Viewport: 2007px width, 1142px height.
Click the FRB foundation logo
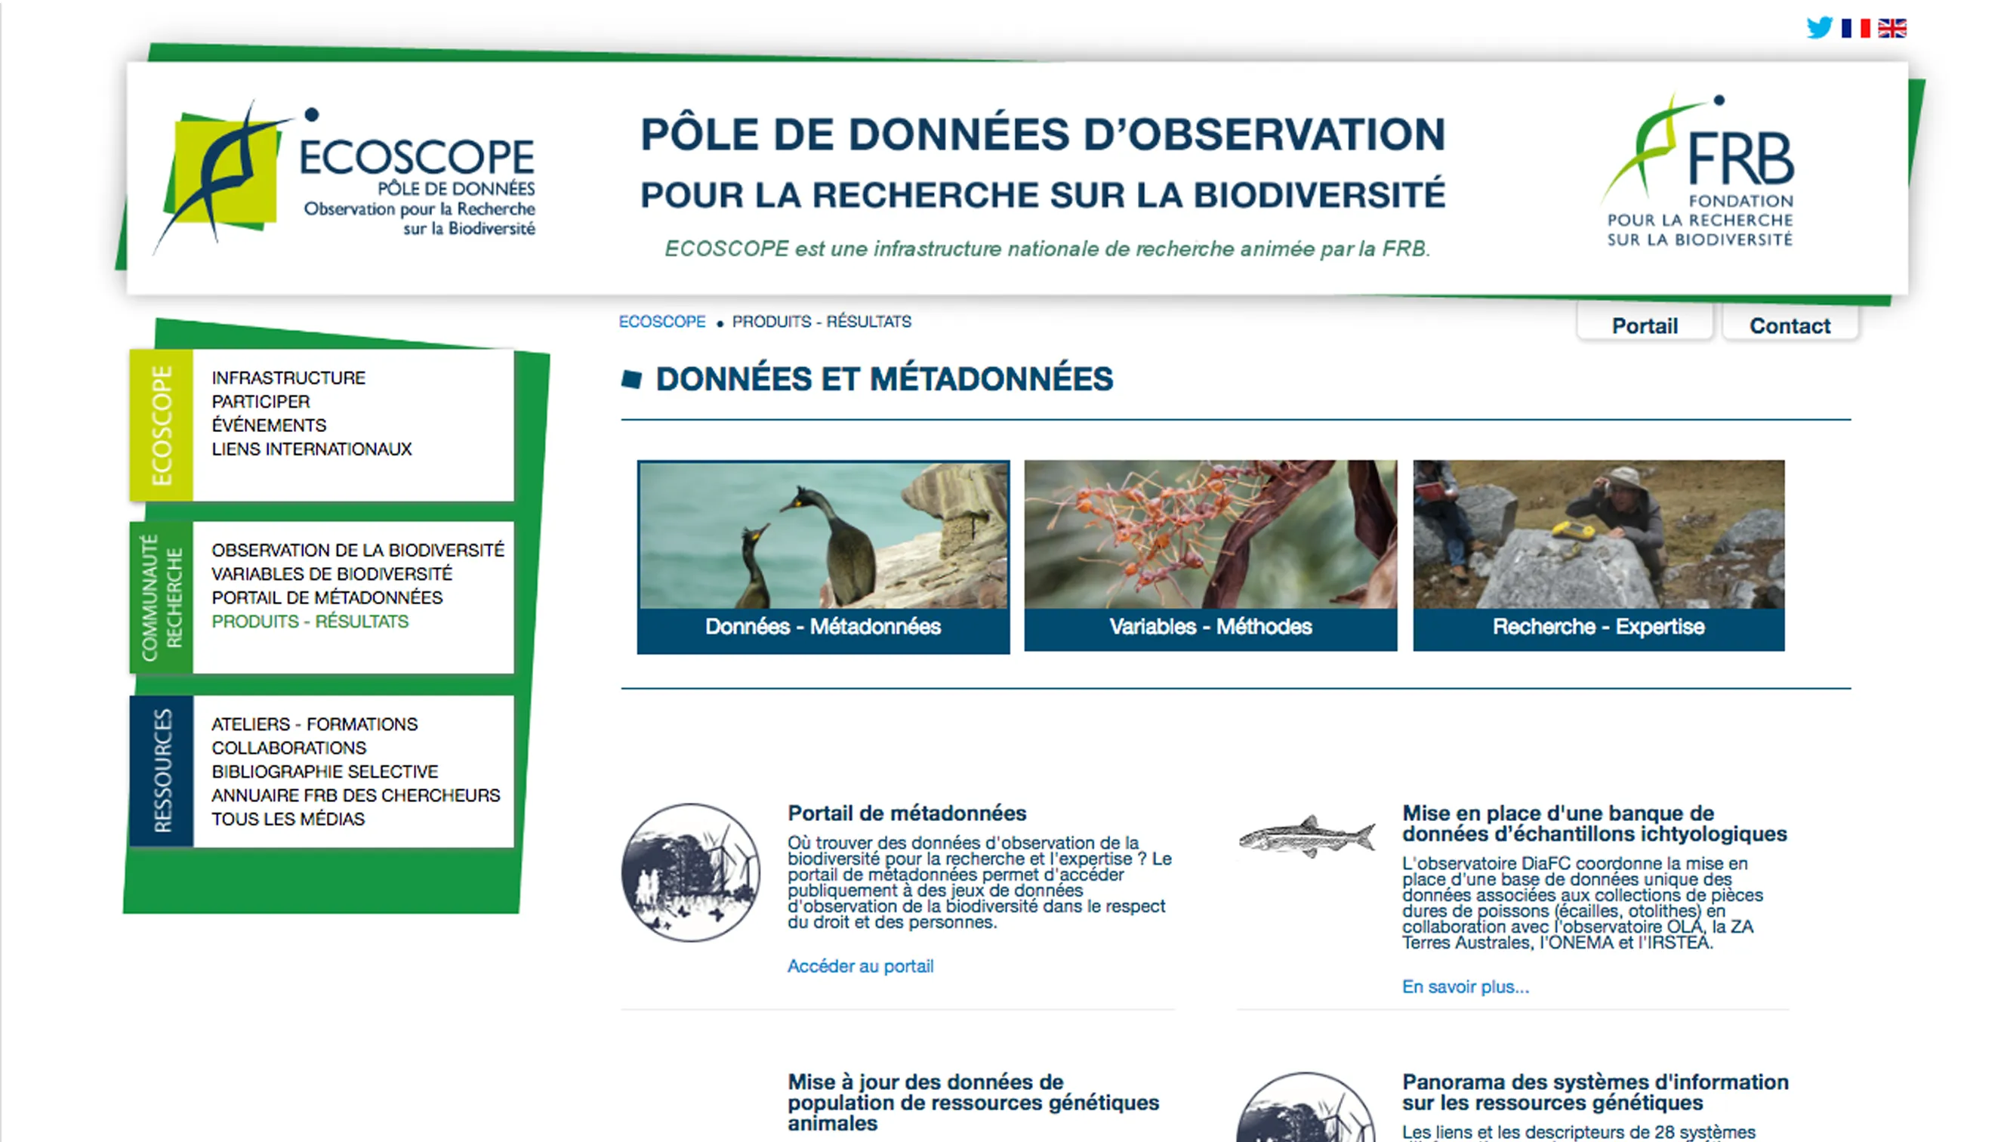1698,171
